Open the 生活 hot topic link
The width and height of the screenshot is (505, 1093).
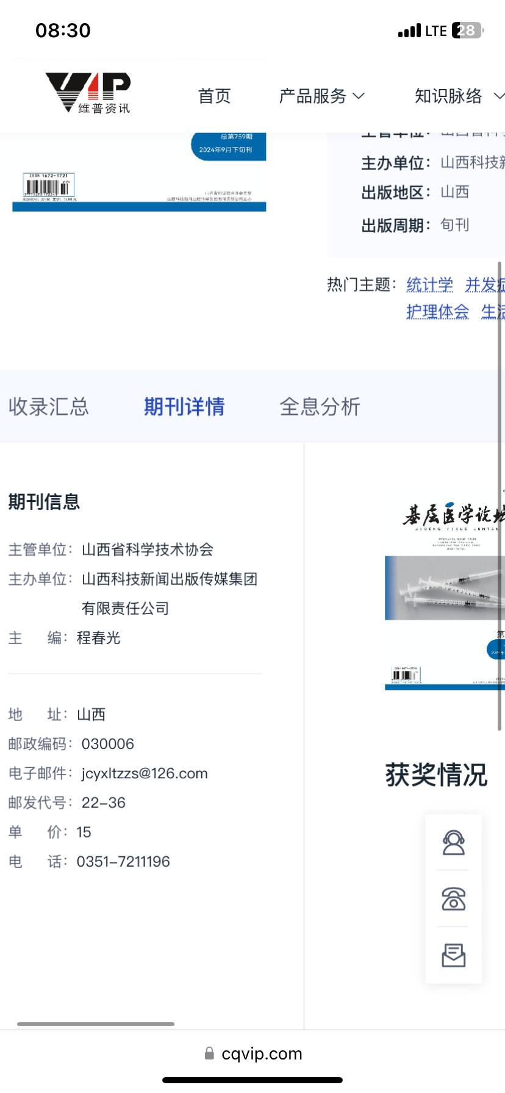(x=493, y=312)
